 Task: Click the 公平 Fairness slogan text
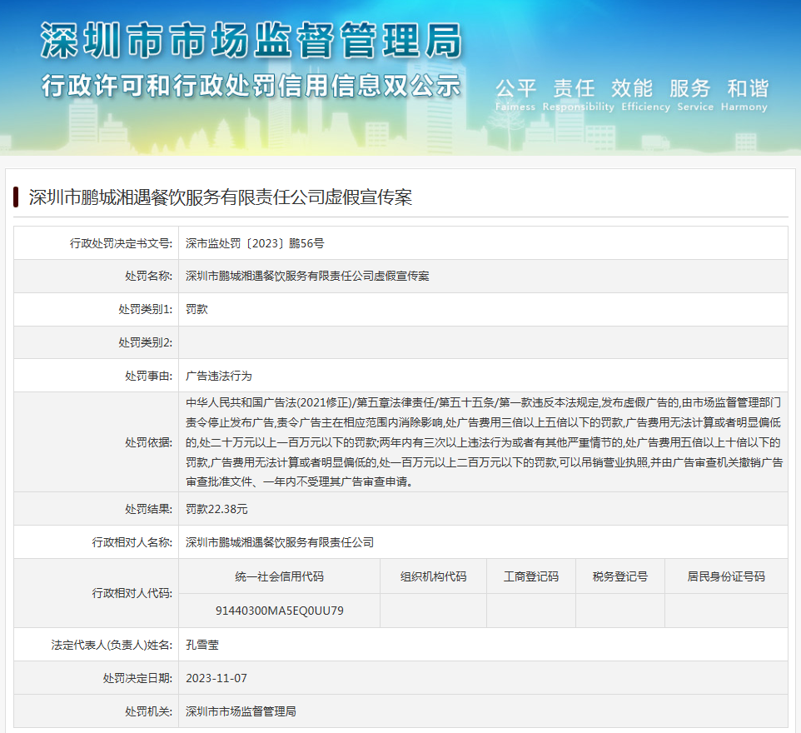click(515, 95)
